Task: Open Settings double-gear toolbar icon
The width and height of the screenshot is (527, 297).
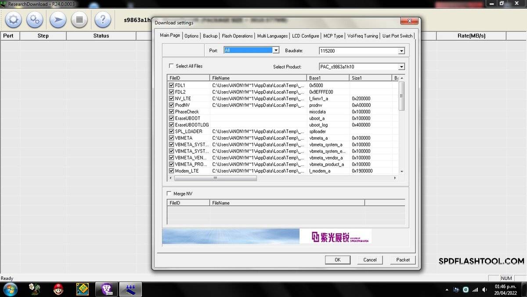Action: pyautogui.click(x=35, y=20)
